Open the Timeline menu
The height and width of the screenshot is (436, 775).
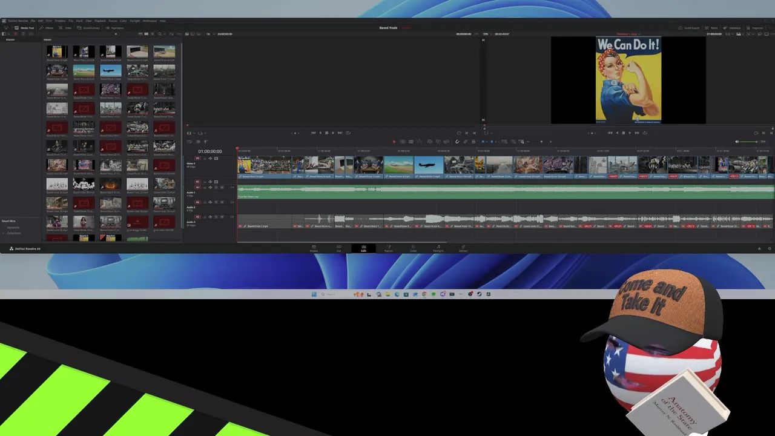[60, 21]
